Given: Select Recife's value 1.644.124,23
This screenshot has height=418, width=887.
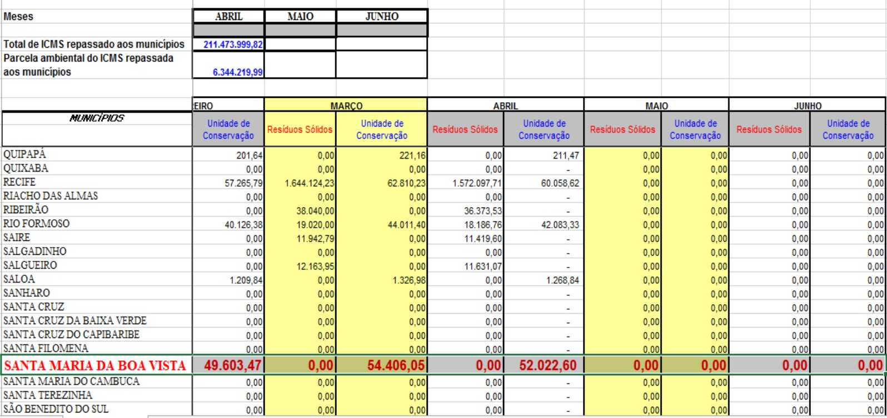Looking at the screenshot, I should (x=310, y=184).
